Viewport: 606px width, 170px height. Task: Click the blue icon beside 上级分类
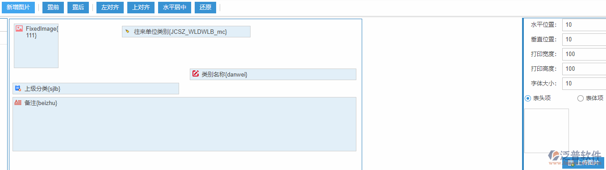point(18,89)
